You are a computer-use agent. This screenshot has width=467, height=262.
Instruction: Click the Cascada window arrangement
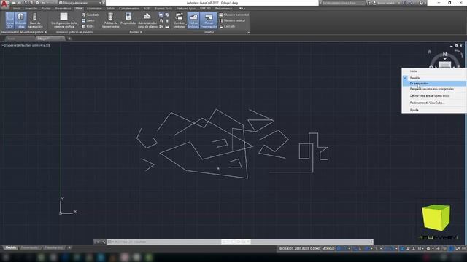[227, 26]
